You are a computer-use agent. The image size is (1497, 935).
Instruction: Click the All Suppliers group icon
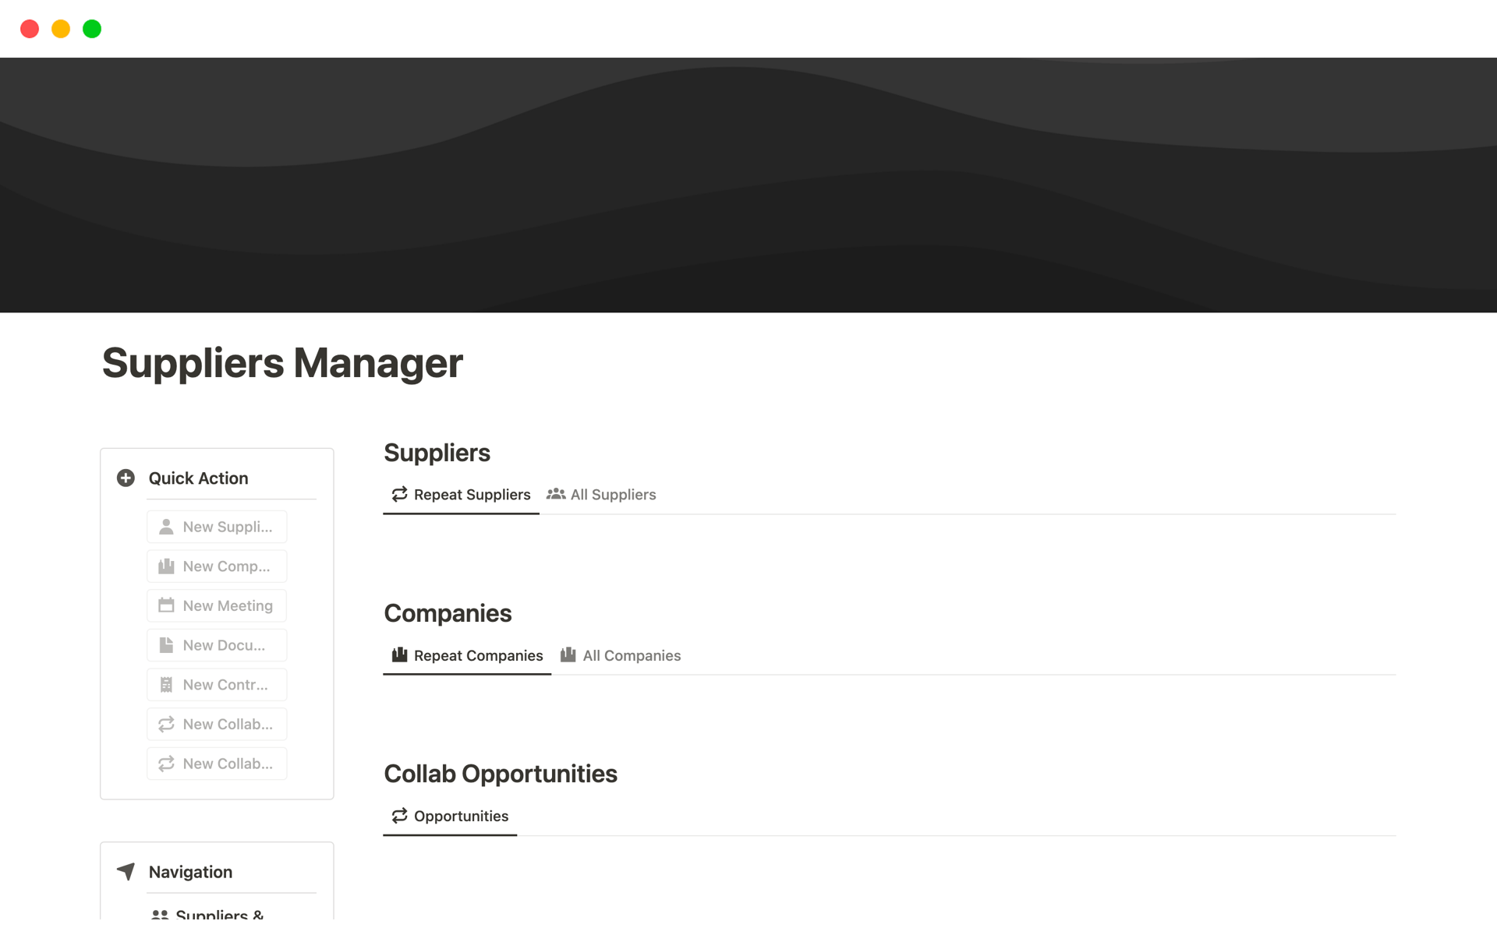click(556, 493)
